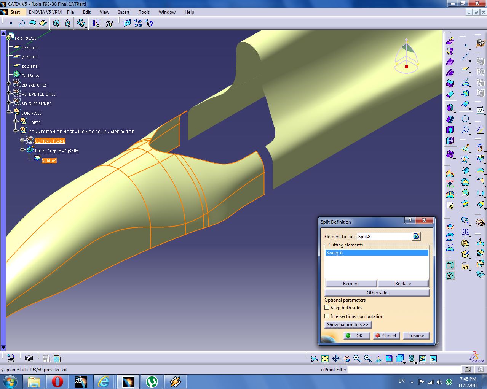Expand Show parameters section
Image resolution: width=487 pixels, height=389 pixels.
348,324
